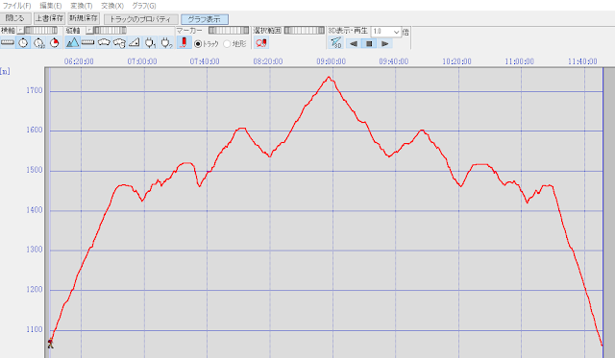Open the 交換(X) menu
615x358 pixels.
[x=112, y=6]
